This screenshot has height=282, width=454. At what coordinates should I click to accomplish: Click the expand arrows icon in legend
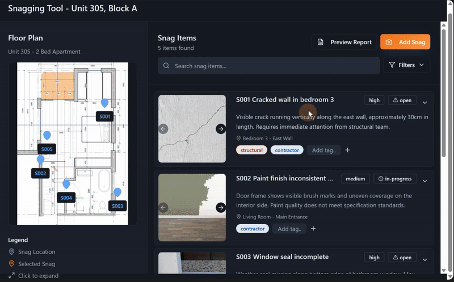coord(11,275)
